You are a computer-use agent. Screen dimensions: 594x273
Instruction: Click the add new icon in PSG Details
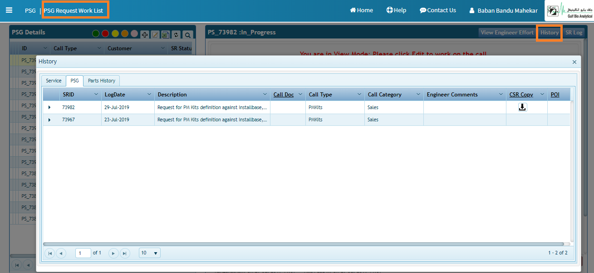[145, 34]
